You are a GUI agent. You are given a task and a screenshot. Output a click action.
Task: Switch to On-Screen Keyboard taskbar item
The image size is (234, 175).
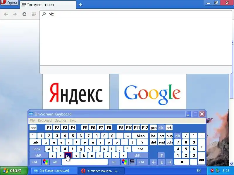pyautogui.click(x=54, y=171)
